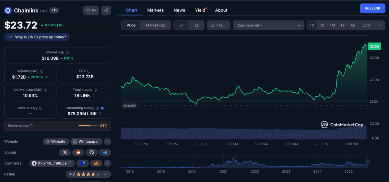Select the line chart style icon
The image size is (389, 182).
182,25
